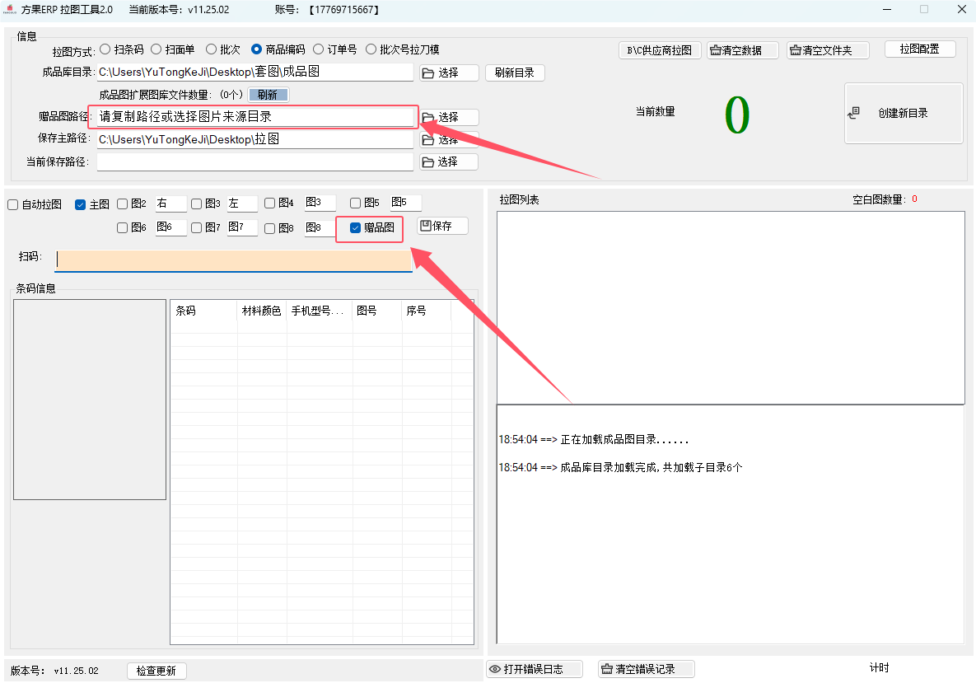
Task: Click the 计时 timer label
Action: [880, 668]
